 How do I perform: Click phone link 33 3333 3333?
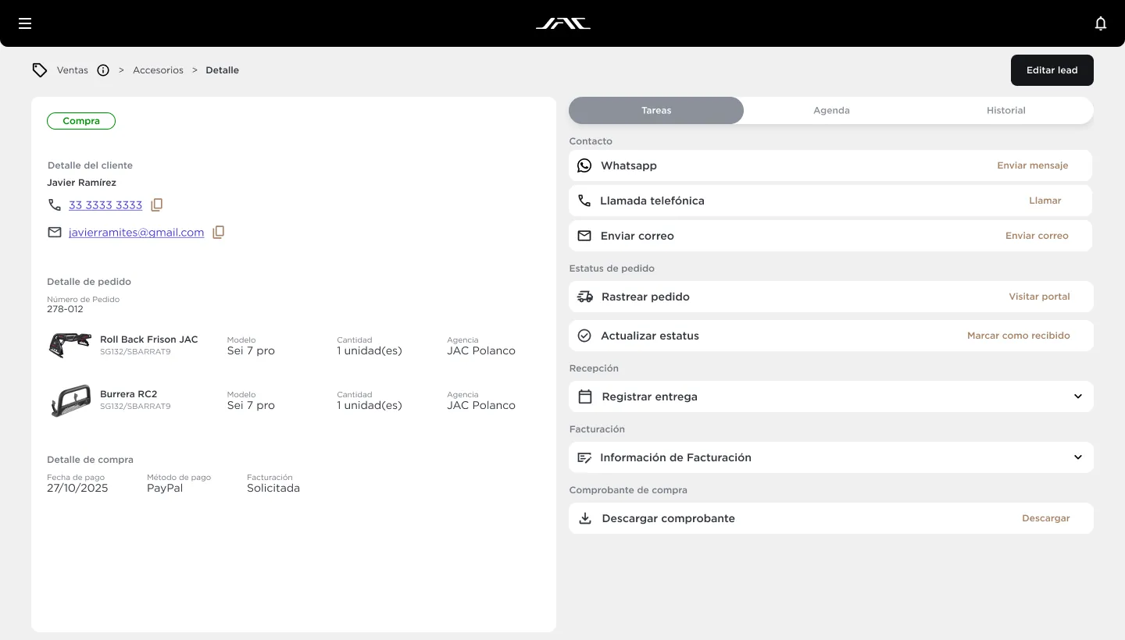[105, 204]
